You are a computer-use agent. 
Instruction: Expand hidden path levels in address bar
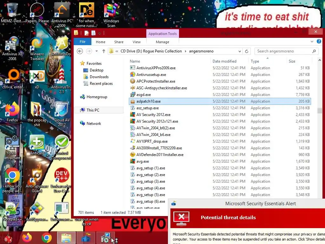[x=117, y=51]
